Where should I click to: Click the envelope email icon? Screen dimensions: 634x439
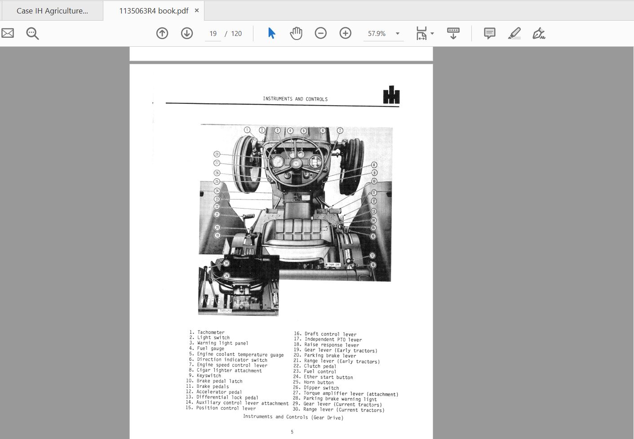tap(8, 33)
